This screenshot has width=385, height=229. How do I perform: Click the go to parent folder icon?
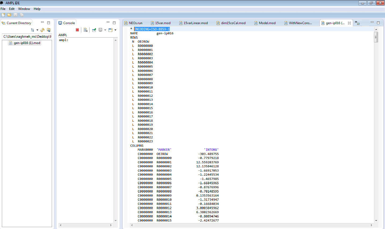click(x=49, y=30)
